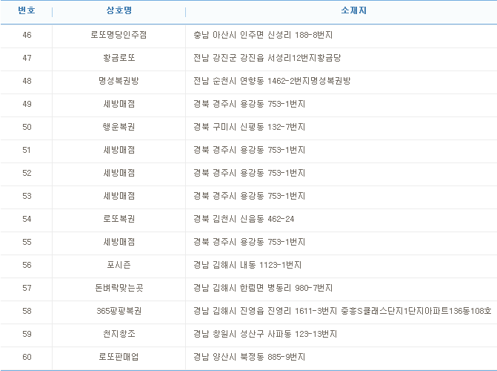This screenshot has height=371, width=497.
Task: Click address 경남 양산시 북정동 885-9번지
Action: (x=249, y=357)
